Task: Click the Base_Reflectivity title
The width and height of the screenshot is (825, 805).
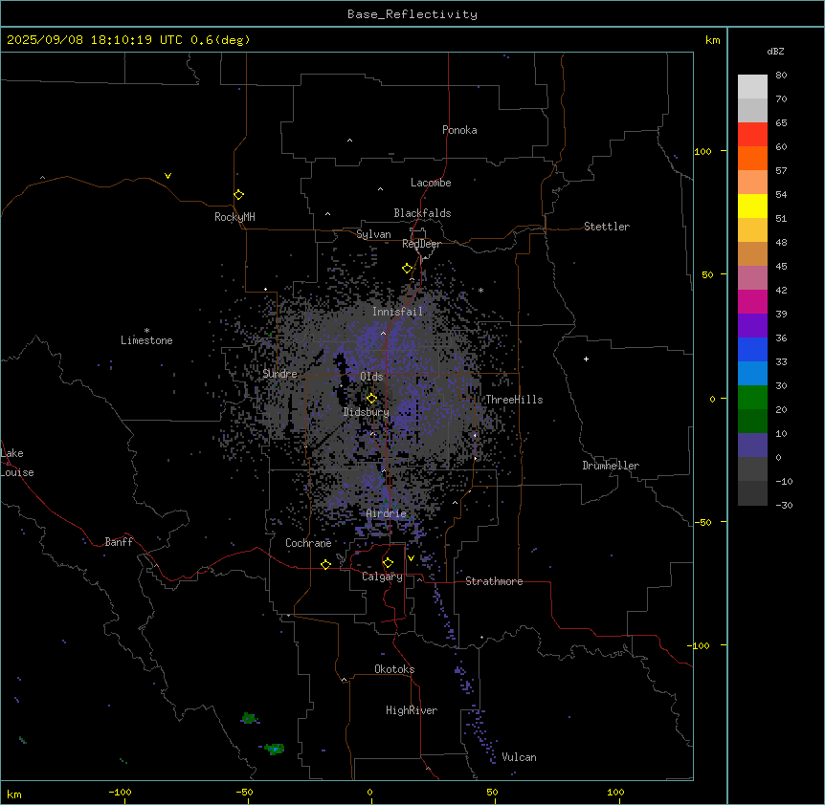Action: [412, 14]
